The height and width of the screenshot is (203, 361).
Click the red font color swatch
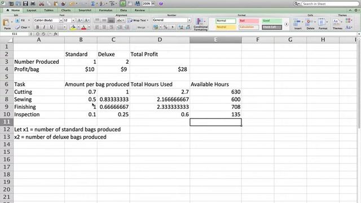[84, 27]
